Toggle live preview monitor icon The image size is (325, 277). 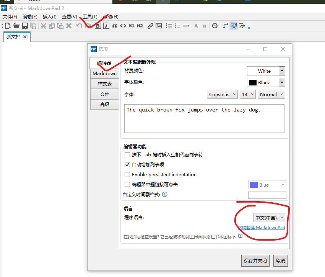(x=234, y=26)
